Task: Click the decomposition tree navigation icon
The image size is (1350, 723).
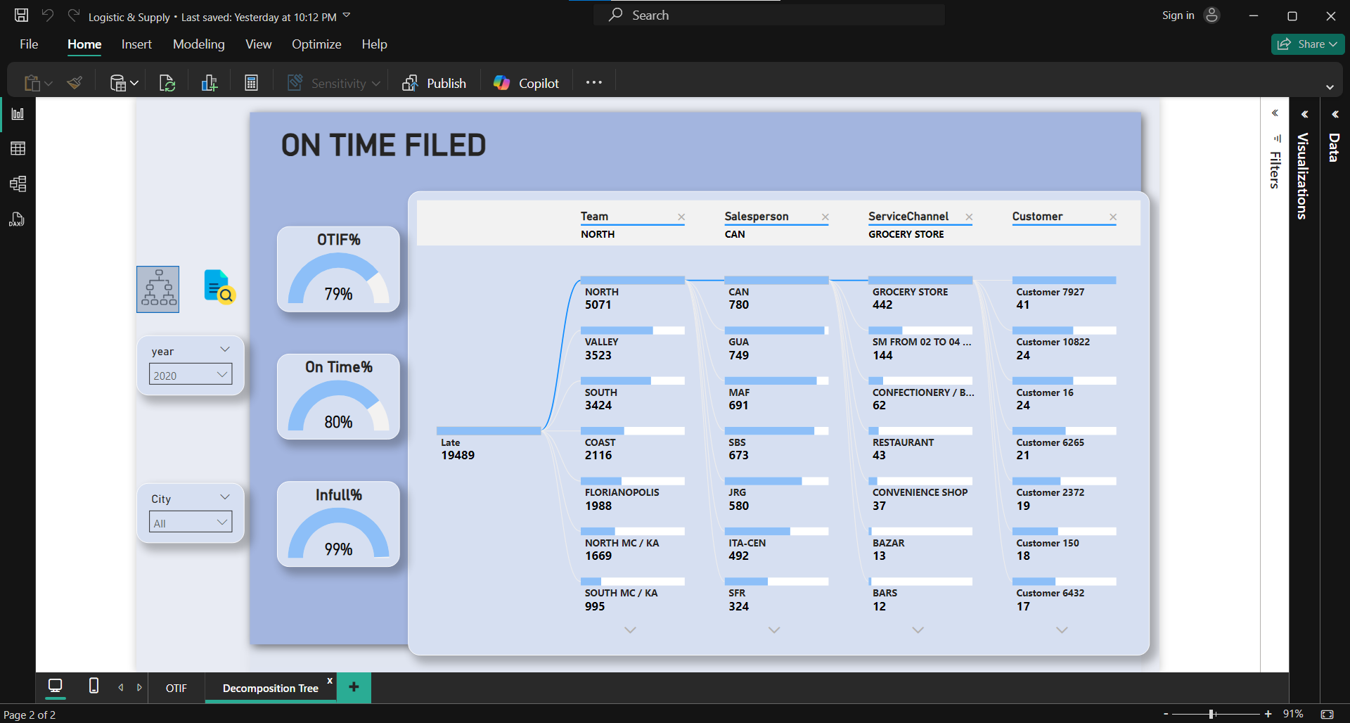Action: click(158, 289)
